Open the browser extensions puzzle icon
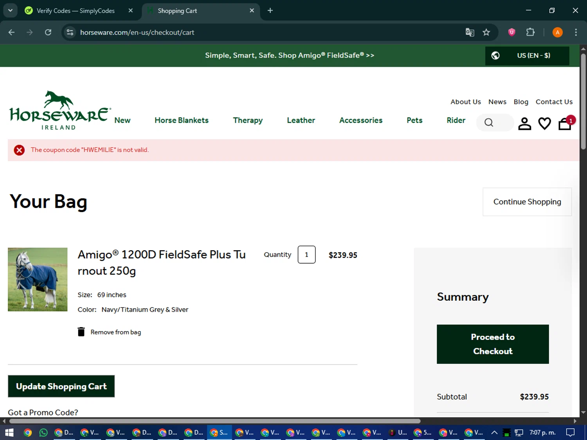587x440 pixels. [530, 32]
